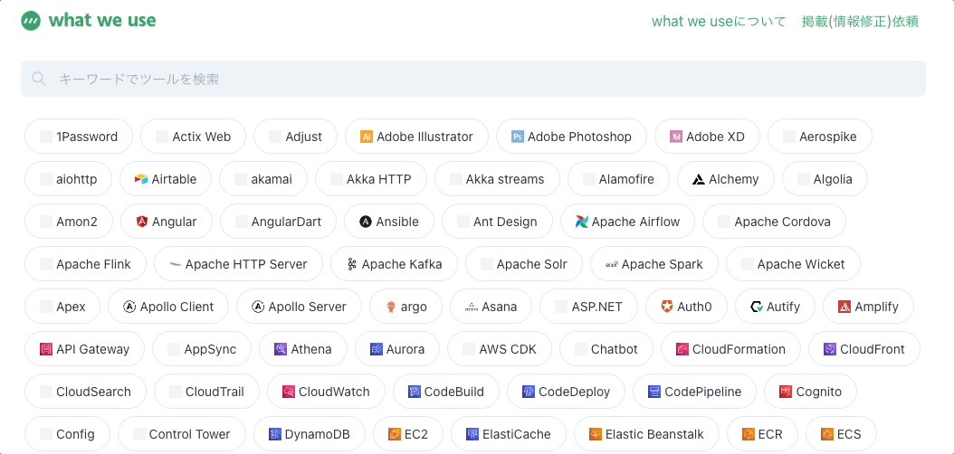Click the API Gateway icon
954x454 pixels.
(45, 349)
